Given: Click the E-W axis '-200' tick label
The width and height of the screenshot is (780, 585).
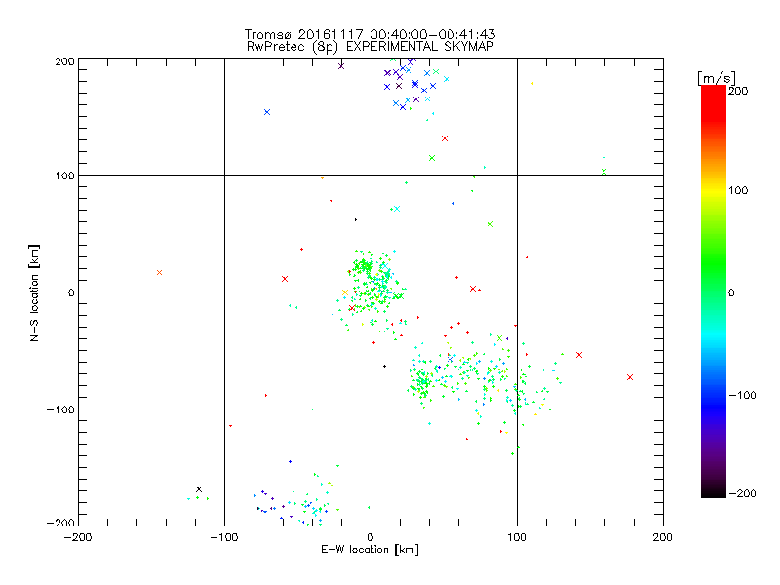Looking at the screenshot, I should (78, 537).
